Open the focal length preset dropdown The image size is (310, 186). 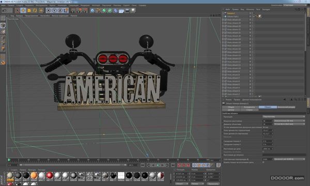tap(289, 121)
